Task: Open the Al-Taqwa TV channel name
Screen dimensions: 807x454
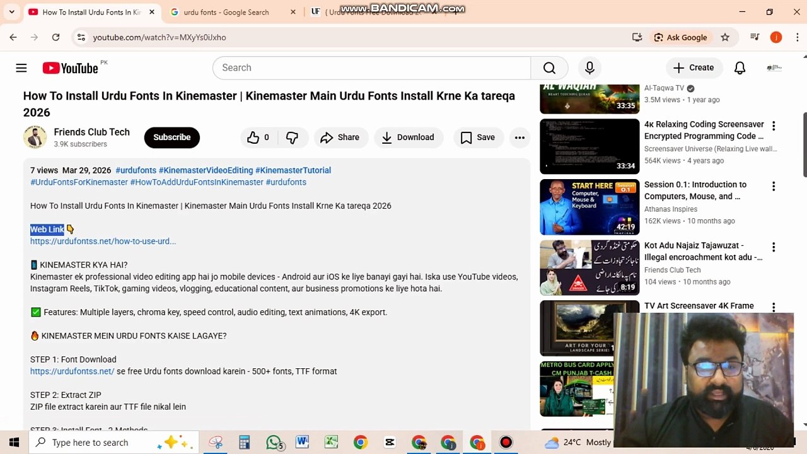Action: point(664,88)
